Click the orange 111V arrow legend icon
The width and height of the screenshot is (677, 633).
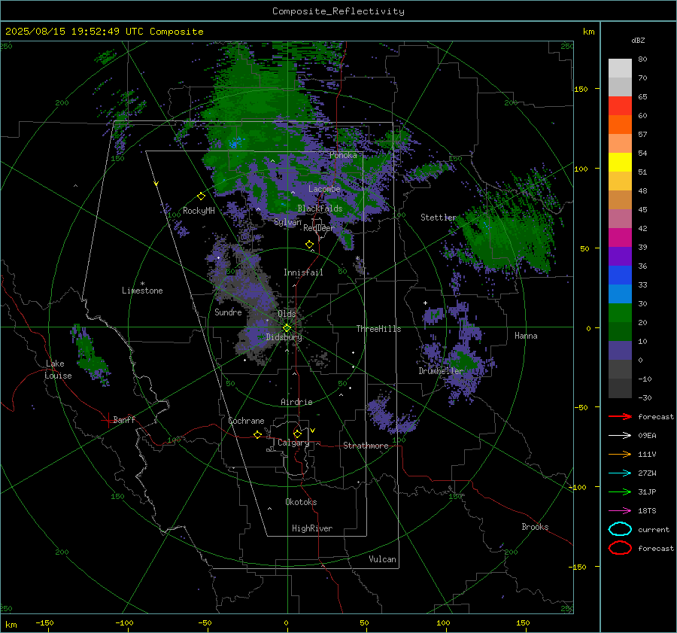(x=620, y=454)
